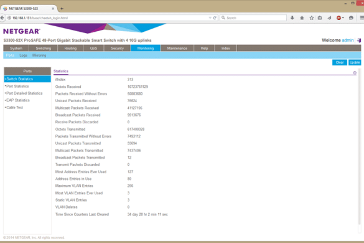Image resolution: width=364 pixels, height=243 pixels.
Task: Click the Update button
Action: pos(355,62)
